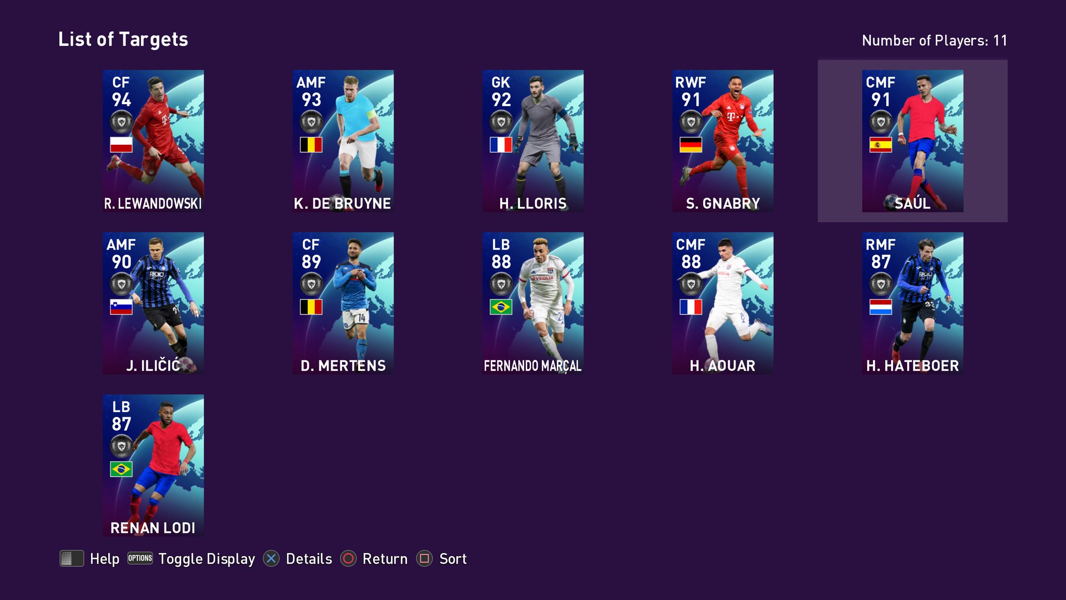Click the Sort label text
The width and height of the screenshot is (1066, 600).
tap(453, 559)
